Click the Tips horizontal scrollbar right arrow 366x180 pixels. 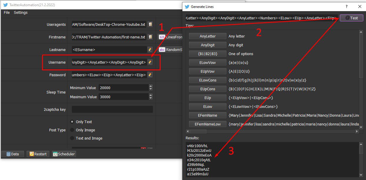point(357,131)
